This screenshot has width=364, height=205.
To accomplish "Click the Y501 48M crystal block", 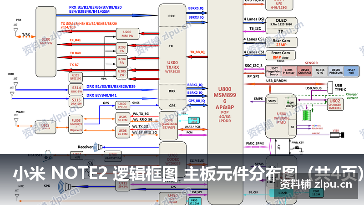I will coord(194,121).
